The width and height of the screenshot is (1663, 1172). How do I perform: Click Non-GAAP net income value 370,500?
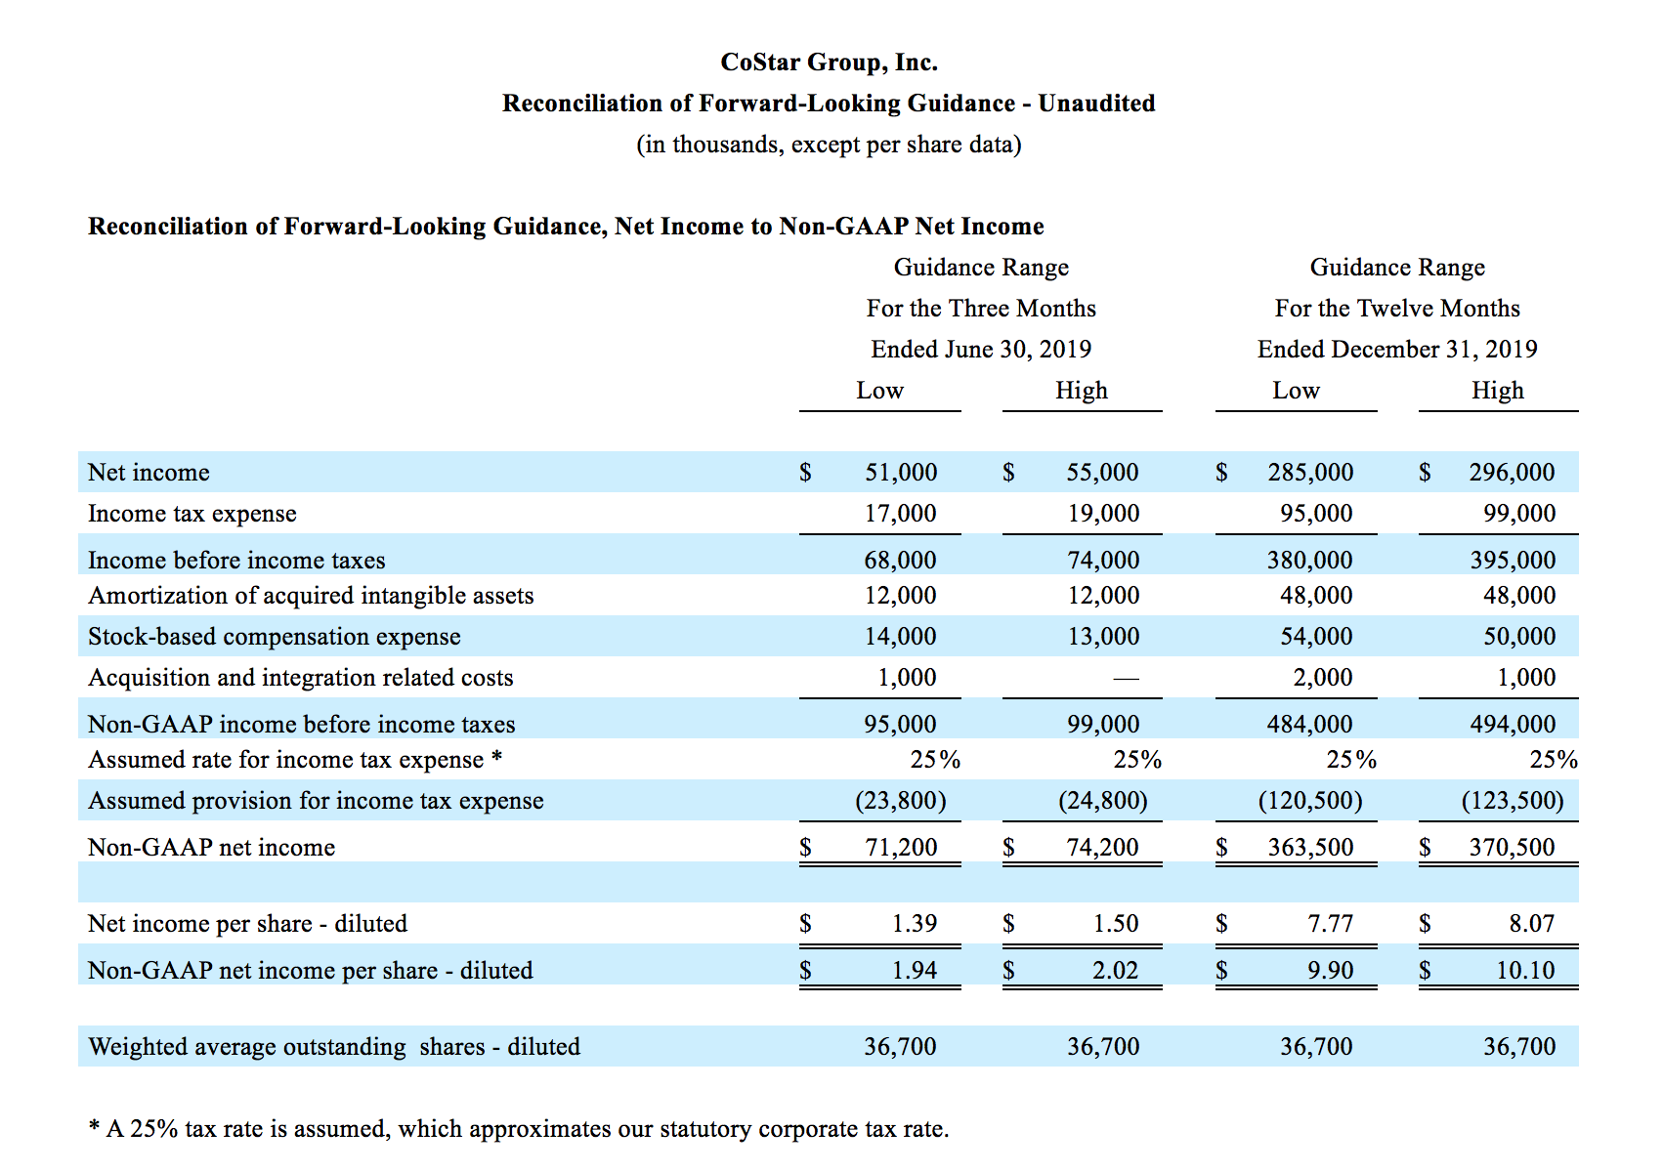(1513, 848)
